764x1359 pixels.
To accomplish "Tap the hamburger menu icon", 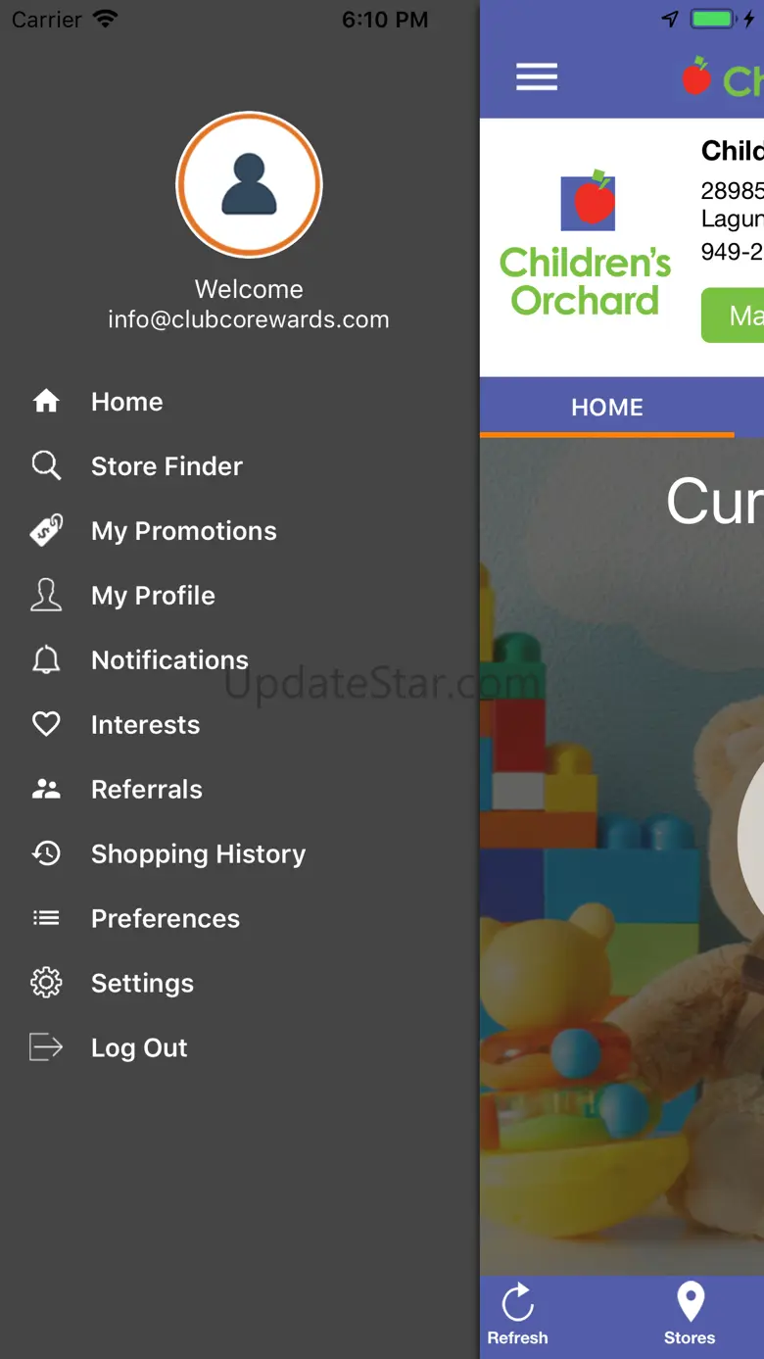I will coord(537,76).
